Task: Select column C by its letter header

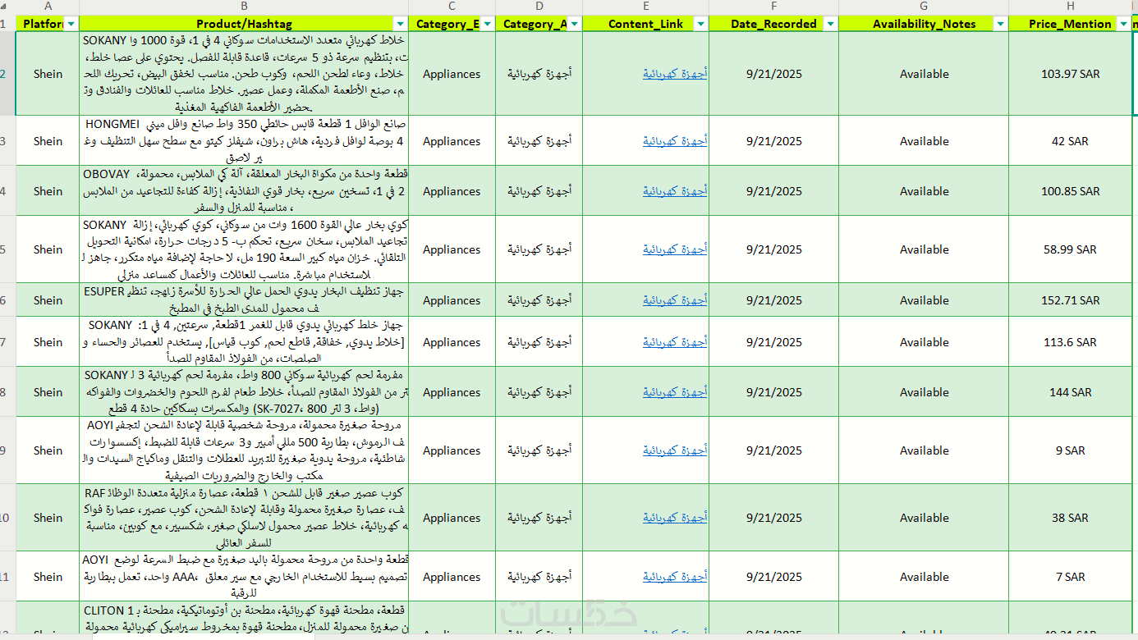Action: pyautogui.click(x=452, y=7)
